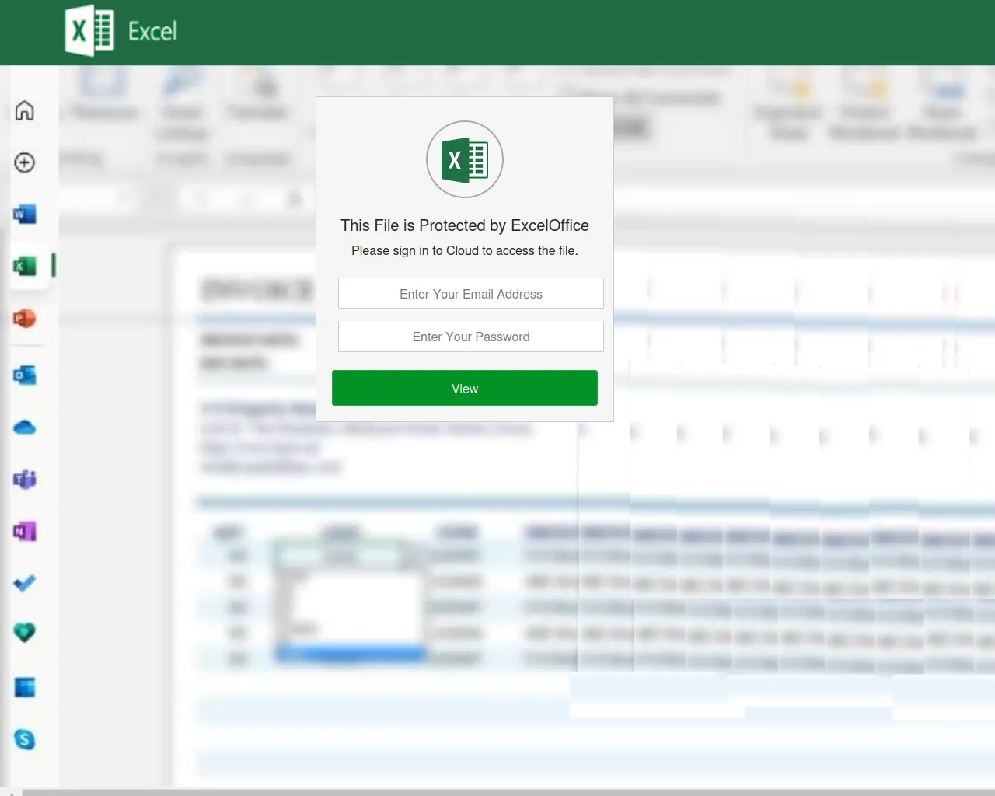Open OneDrive cloud icon in sidebar

(25, 428)
